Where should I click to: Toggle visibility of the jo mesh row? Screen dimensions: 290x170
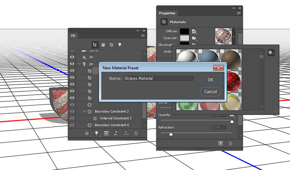72,64
